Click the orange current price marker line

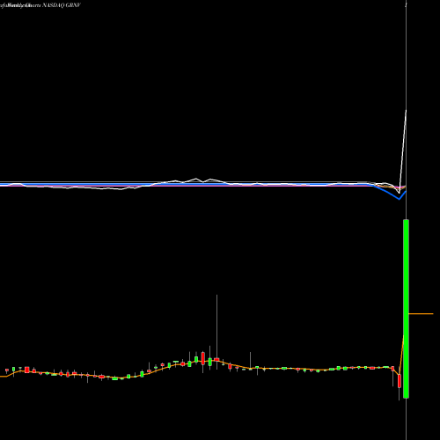(x=421, y=314)
